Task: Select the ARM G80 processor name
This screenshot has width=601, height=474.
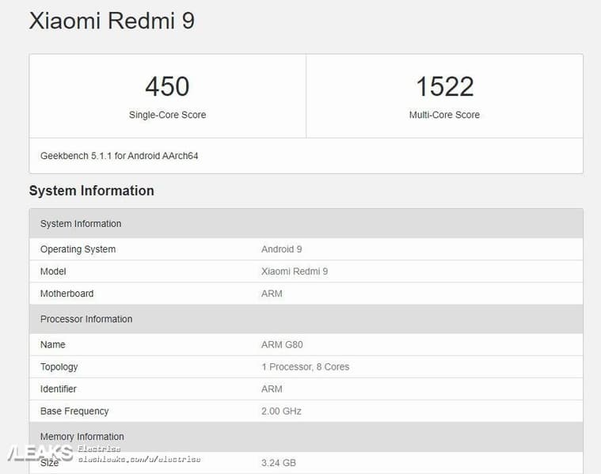Action: (x=282, y=345)
